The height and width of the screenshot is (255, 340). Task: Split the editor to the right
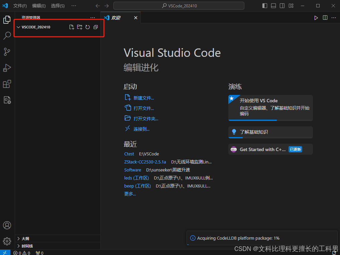(x=325, y=18)
